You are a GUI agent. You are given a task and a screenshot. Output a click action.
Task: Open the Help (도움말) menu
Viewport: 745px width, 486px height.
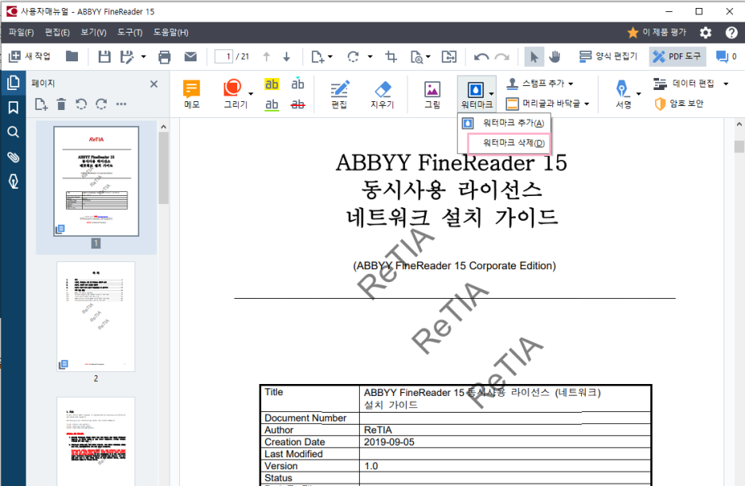point(170,33)
